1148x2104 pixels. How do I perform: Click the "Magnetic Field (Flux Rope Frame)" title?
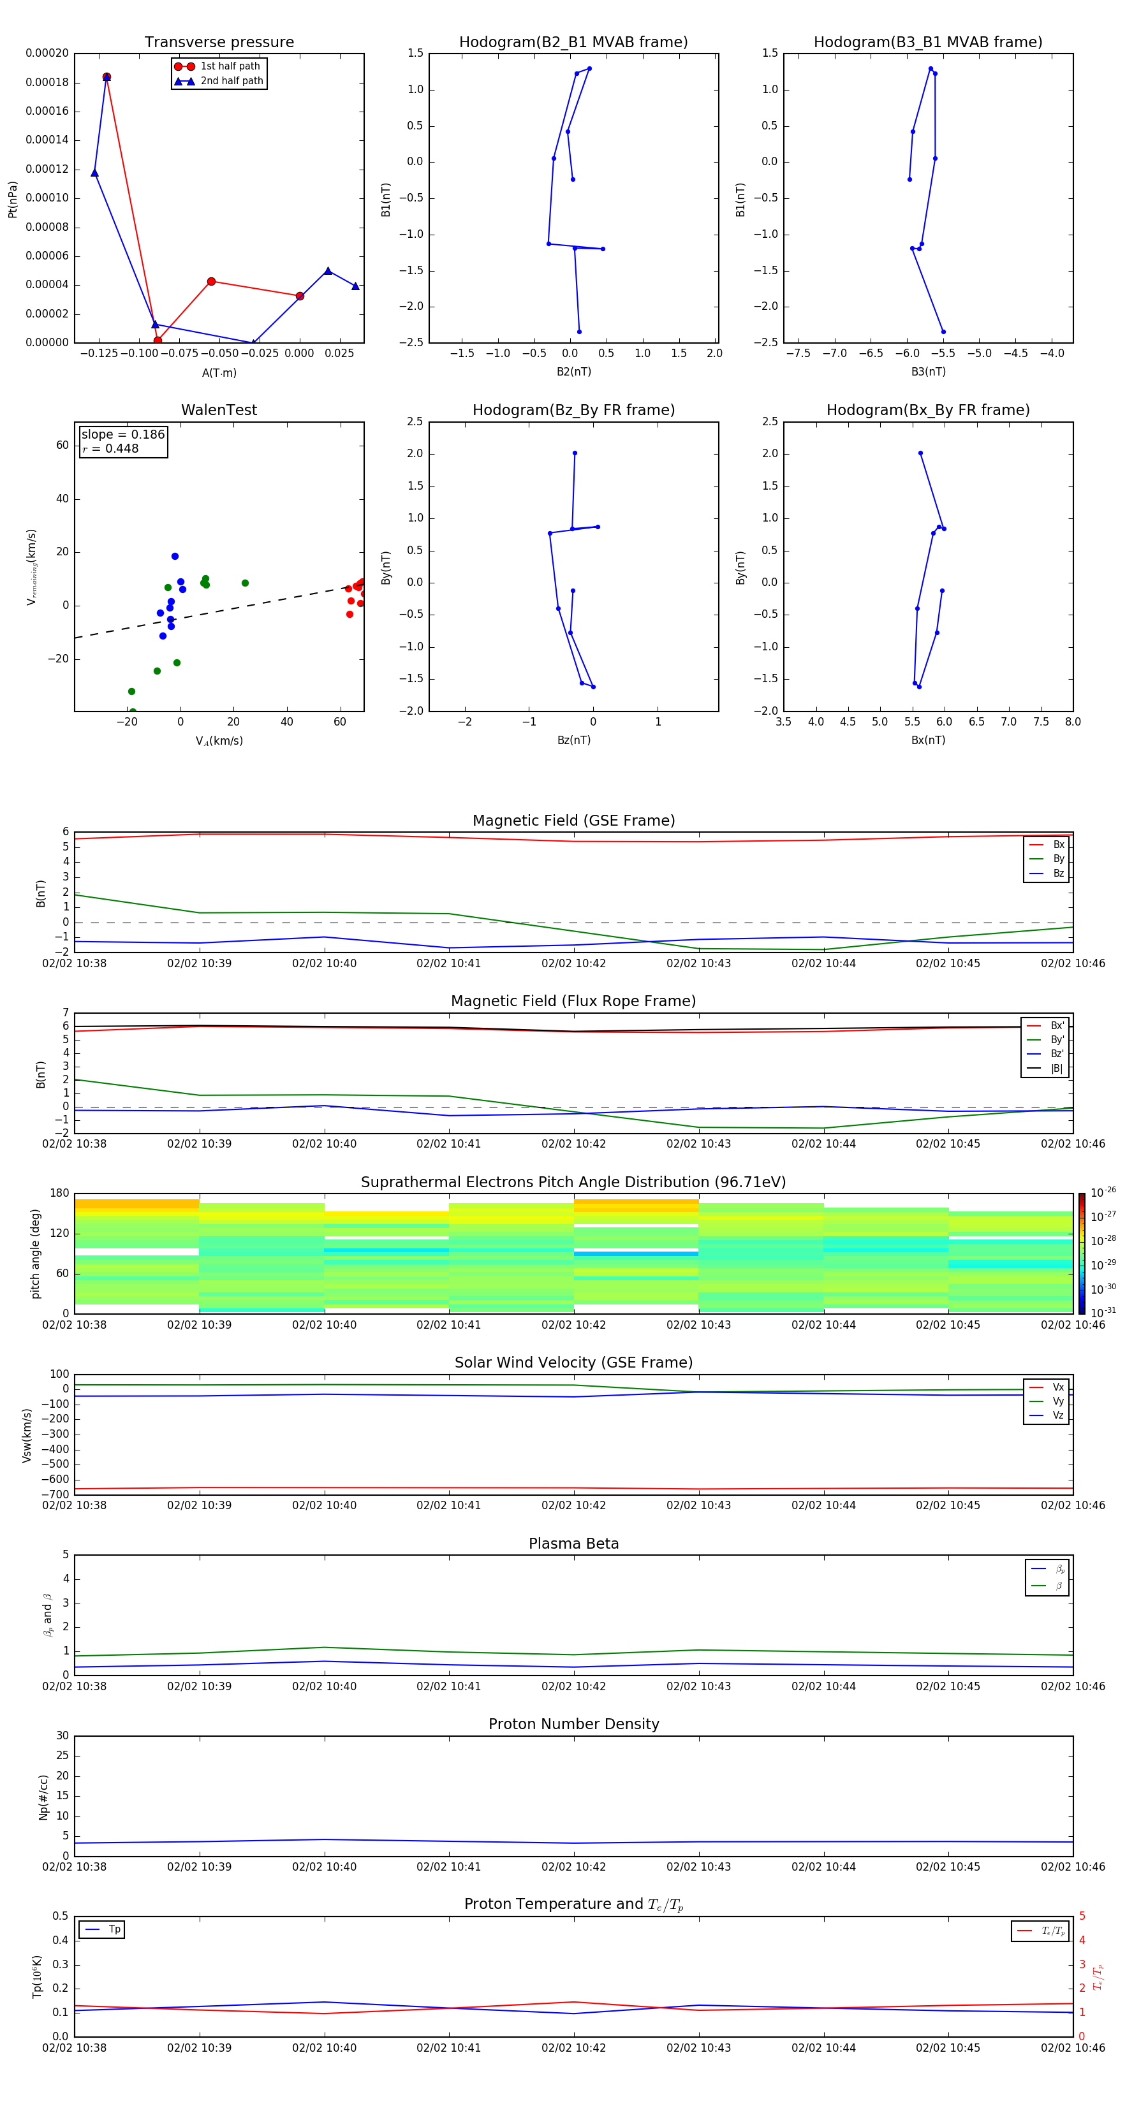(573, 1002)
